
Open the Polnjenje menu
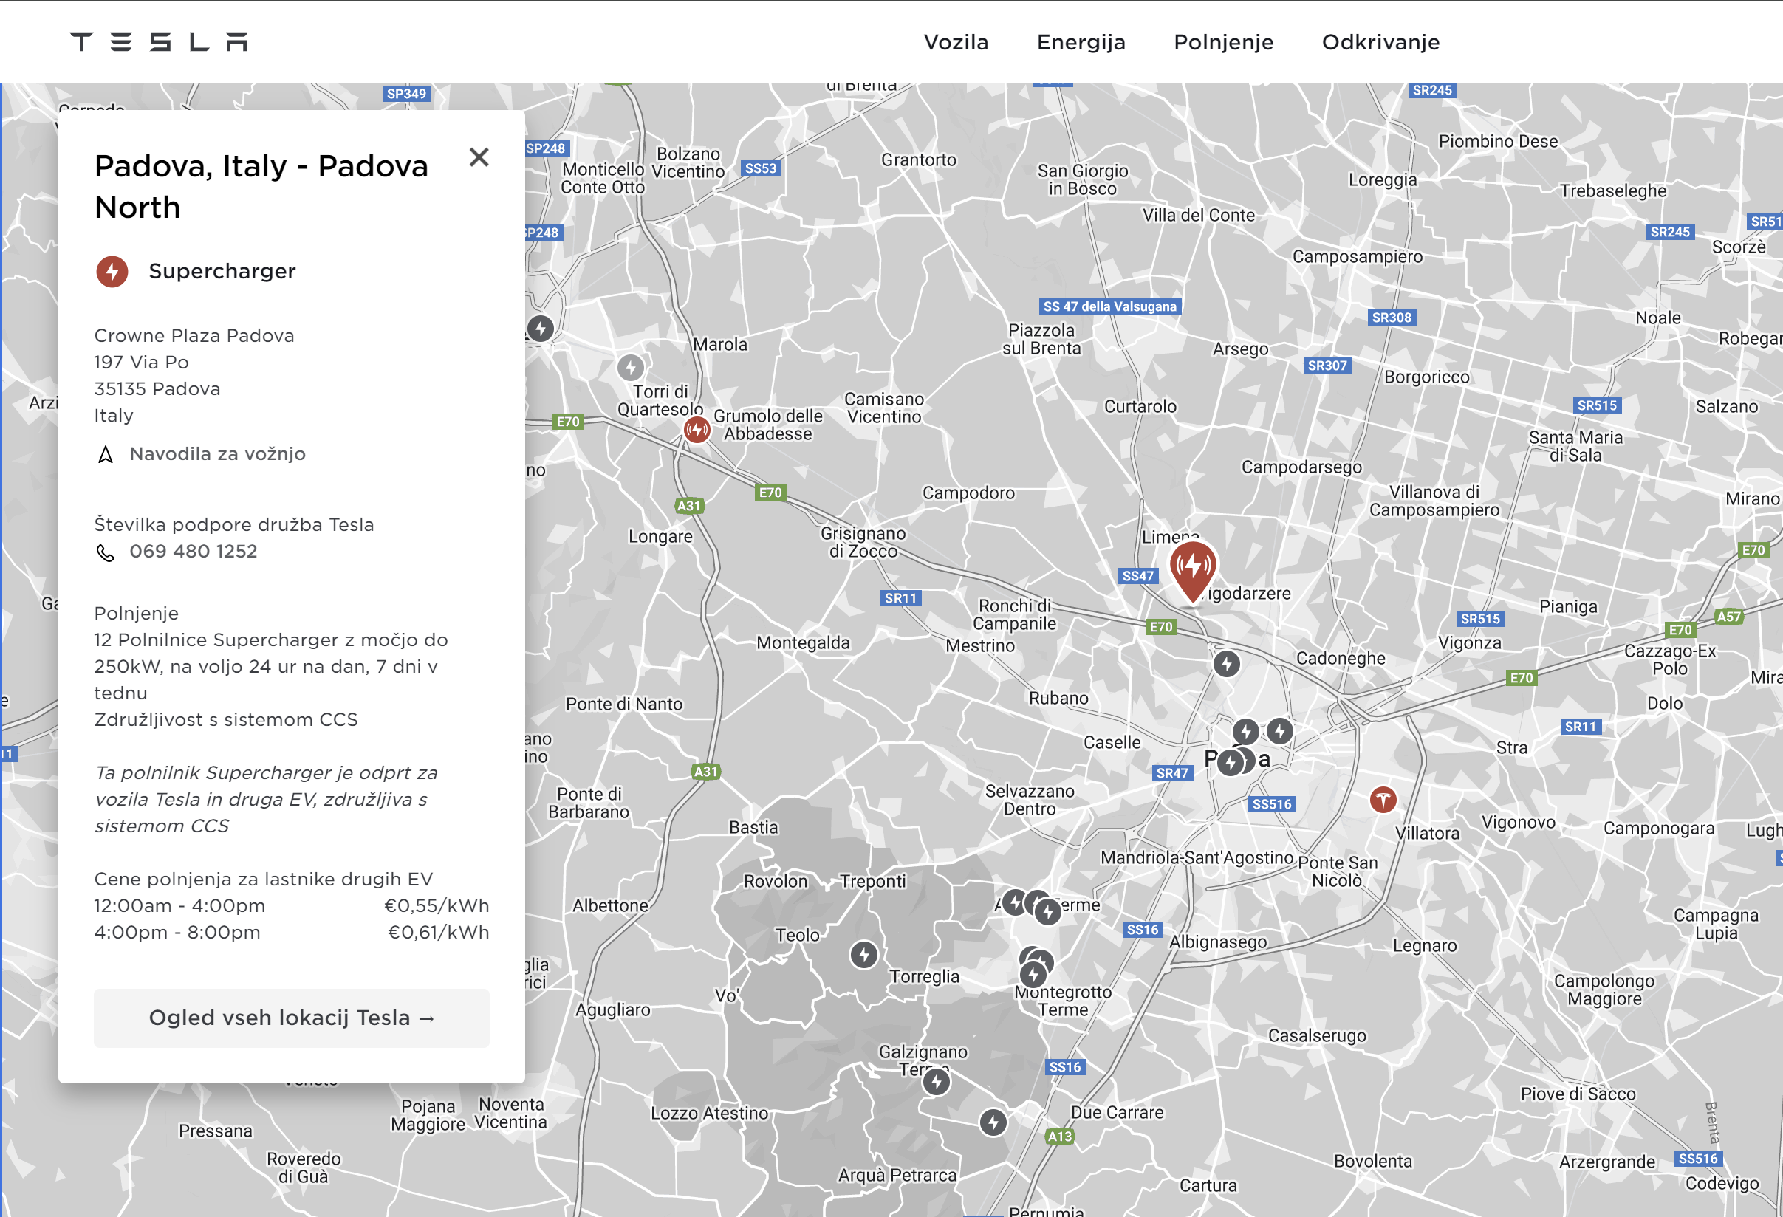(1224, 42)
